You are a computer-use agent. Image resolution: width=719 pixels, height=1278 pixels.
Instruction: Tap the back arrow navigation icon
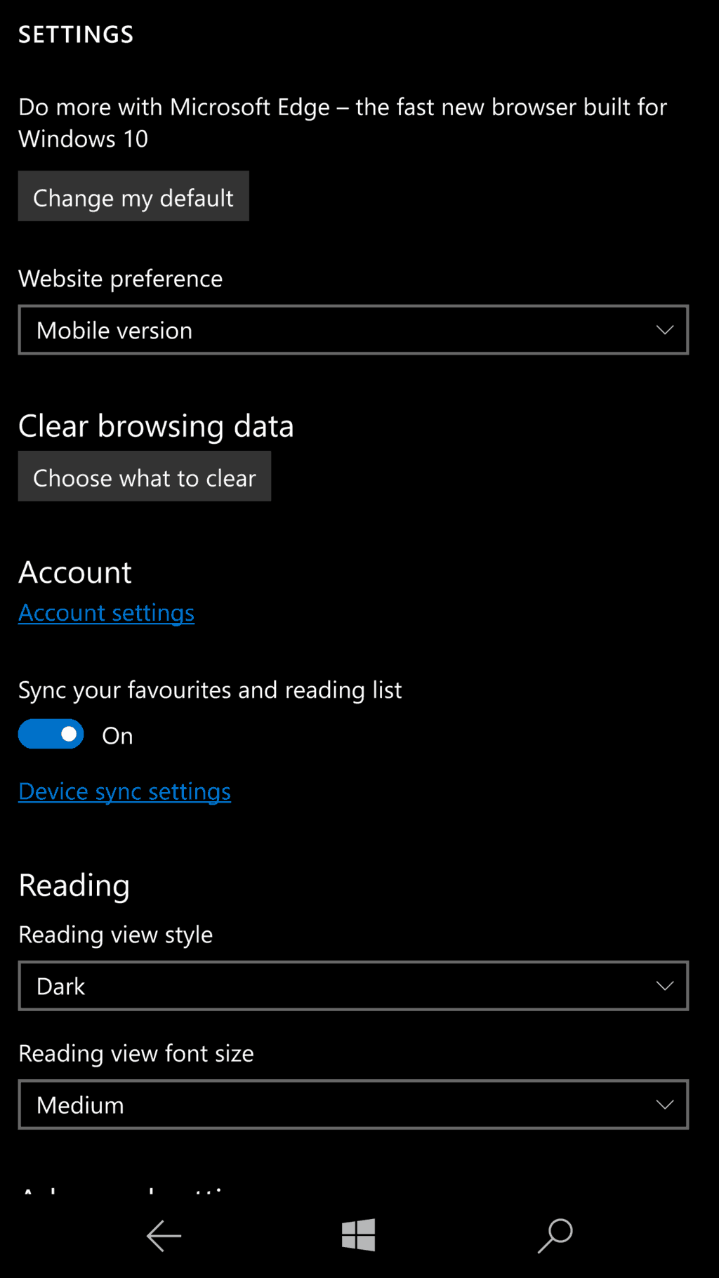click(164, 1235)
